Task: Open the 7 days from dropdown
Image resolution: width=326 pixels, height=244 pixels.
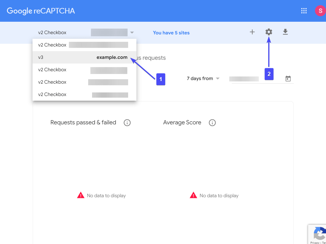Action: click(203, 79)
